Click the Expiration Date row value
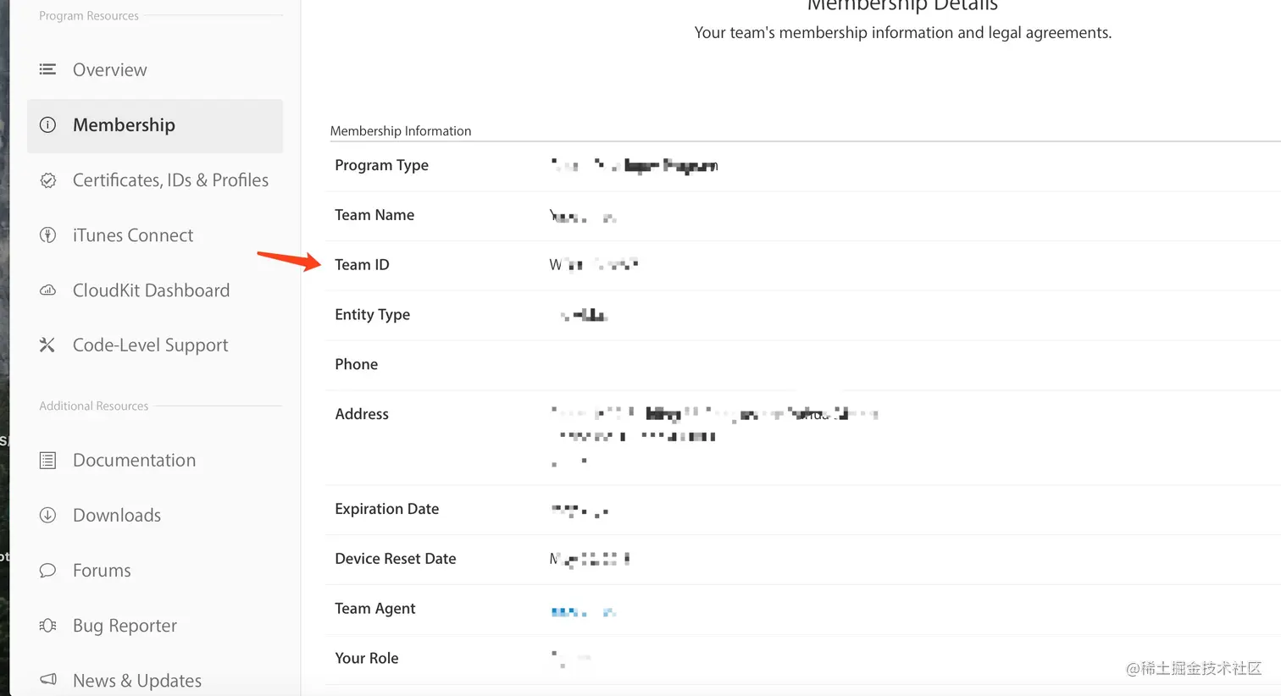 580,510
